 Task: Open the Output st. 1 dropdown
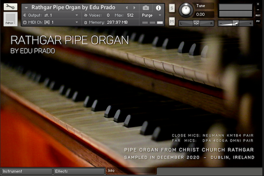[x=77, y=15]
